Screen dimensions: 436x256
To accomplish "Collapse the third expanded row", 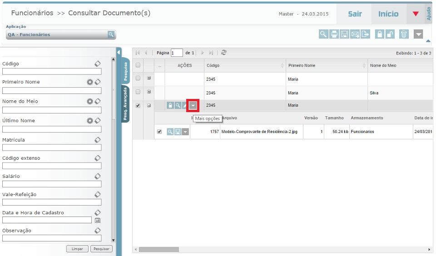I will click(x=149, y=106).
